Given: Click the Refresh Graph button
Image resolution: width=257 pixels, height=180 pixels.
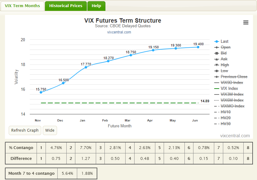Looking at the screenshot, I should pos(25,130).
